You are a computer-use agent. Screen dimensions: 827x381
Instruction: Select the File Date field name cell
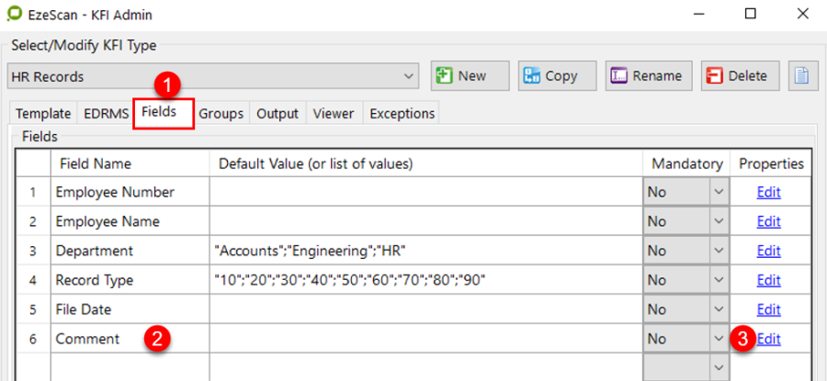coord(129,309)
